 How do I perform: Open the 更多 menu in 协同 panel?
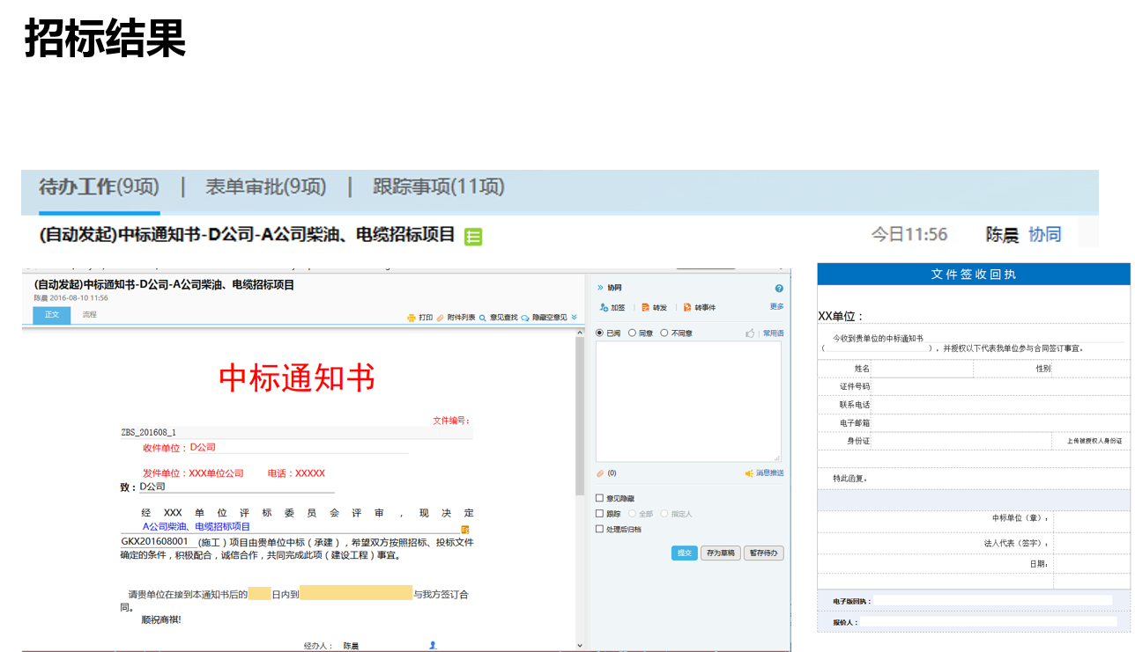click(776, 307)
